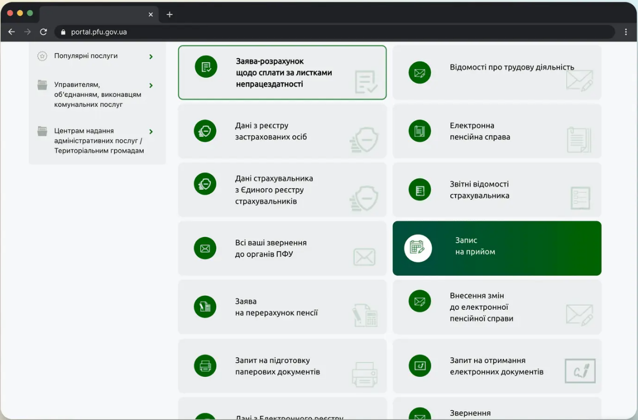The image size is (638, 420).
Task: Open the Запис на прийом tile
Action: [497, 248]
